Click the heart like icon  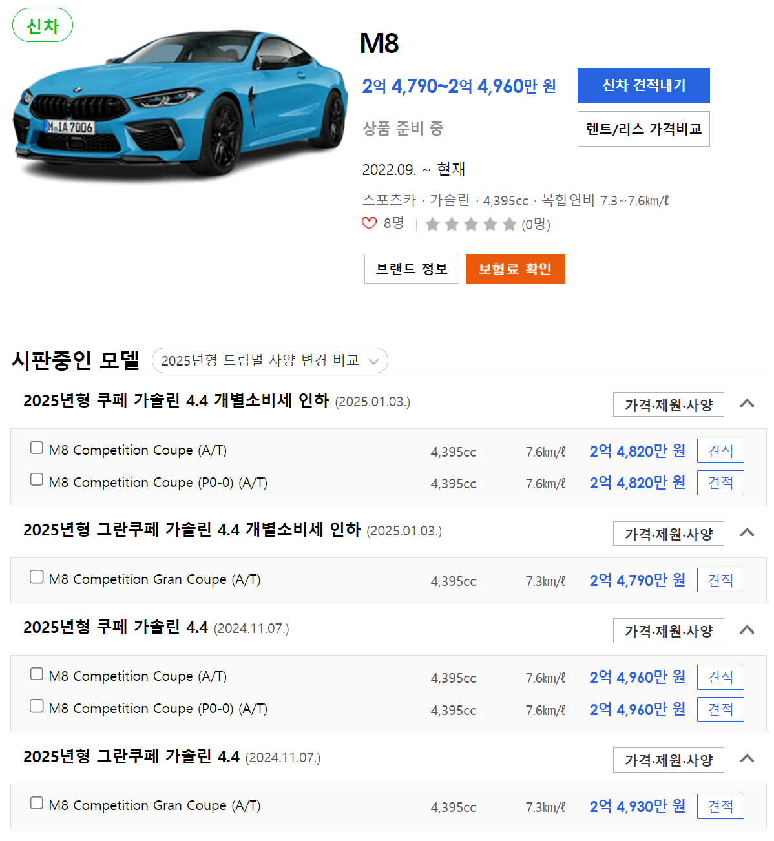point(369,223)
